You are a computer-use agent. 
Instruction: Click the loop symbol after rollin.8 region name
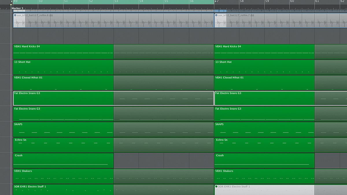pos(52,15)
